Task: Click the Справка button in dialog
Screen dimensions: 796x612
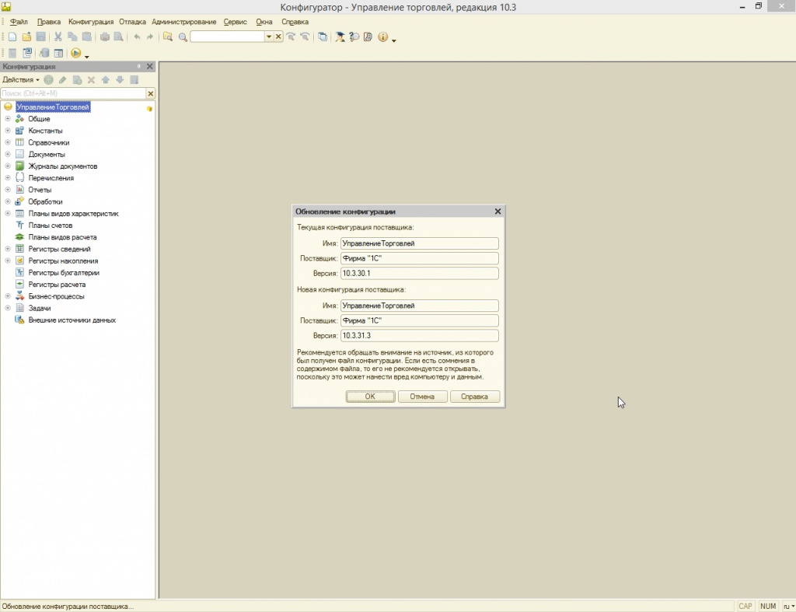Action: (474, 397)
